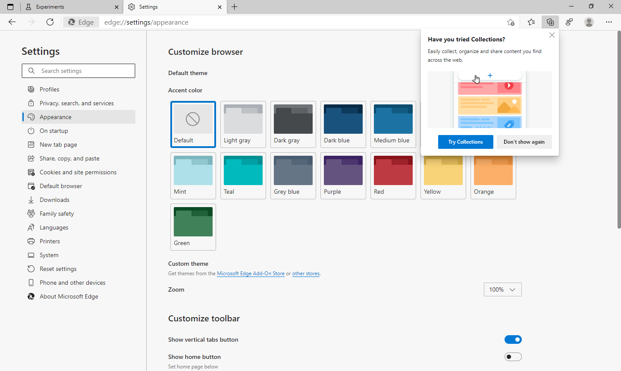
Task: Open the other stores link
Action: (306, 274)
